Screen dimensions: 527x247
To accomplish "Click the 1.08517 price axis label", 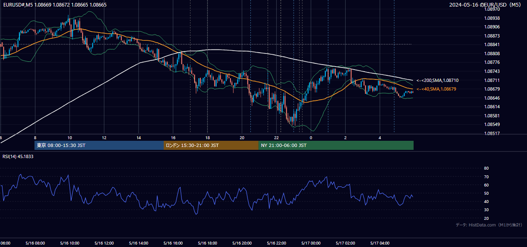I will (x=492, y=133).
